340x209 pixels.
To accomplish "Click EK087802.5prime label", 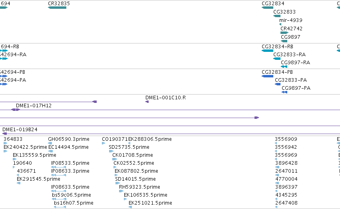I will tap(136, 171).
